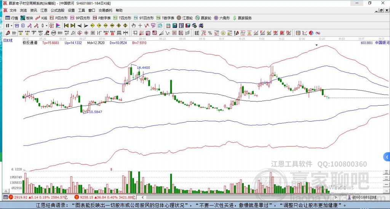The image size is (390, 209).
Task: Click the compass target circle icon
Action: tap(79, 33)
